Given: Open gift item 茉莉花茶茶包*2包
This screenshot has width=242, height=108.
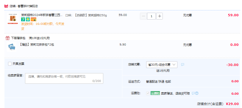Looking at the screenshot, I should click(37, 45).
